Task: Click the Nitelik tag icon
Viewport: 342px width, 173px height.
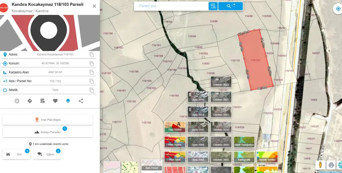Action: coord(5,90)
